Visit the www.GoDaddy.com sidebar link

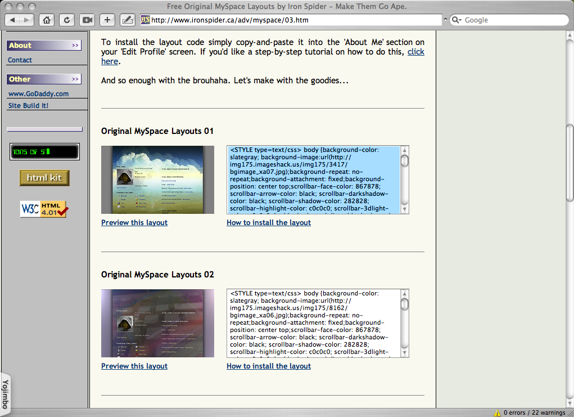(38, 94)
